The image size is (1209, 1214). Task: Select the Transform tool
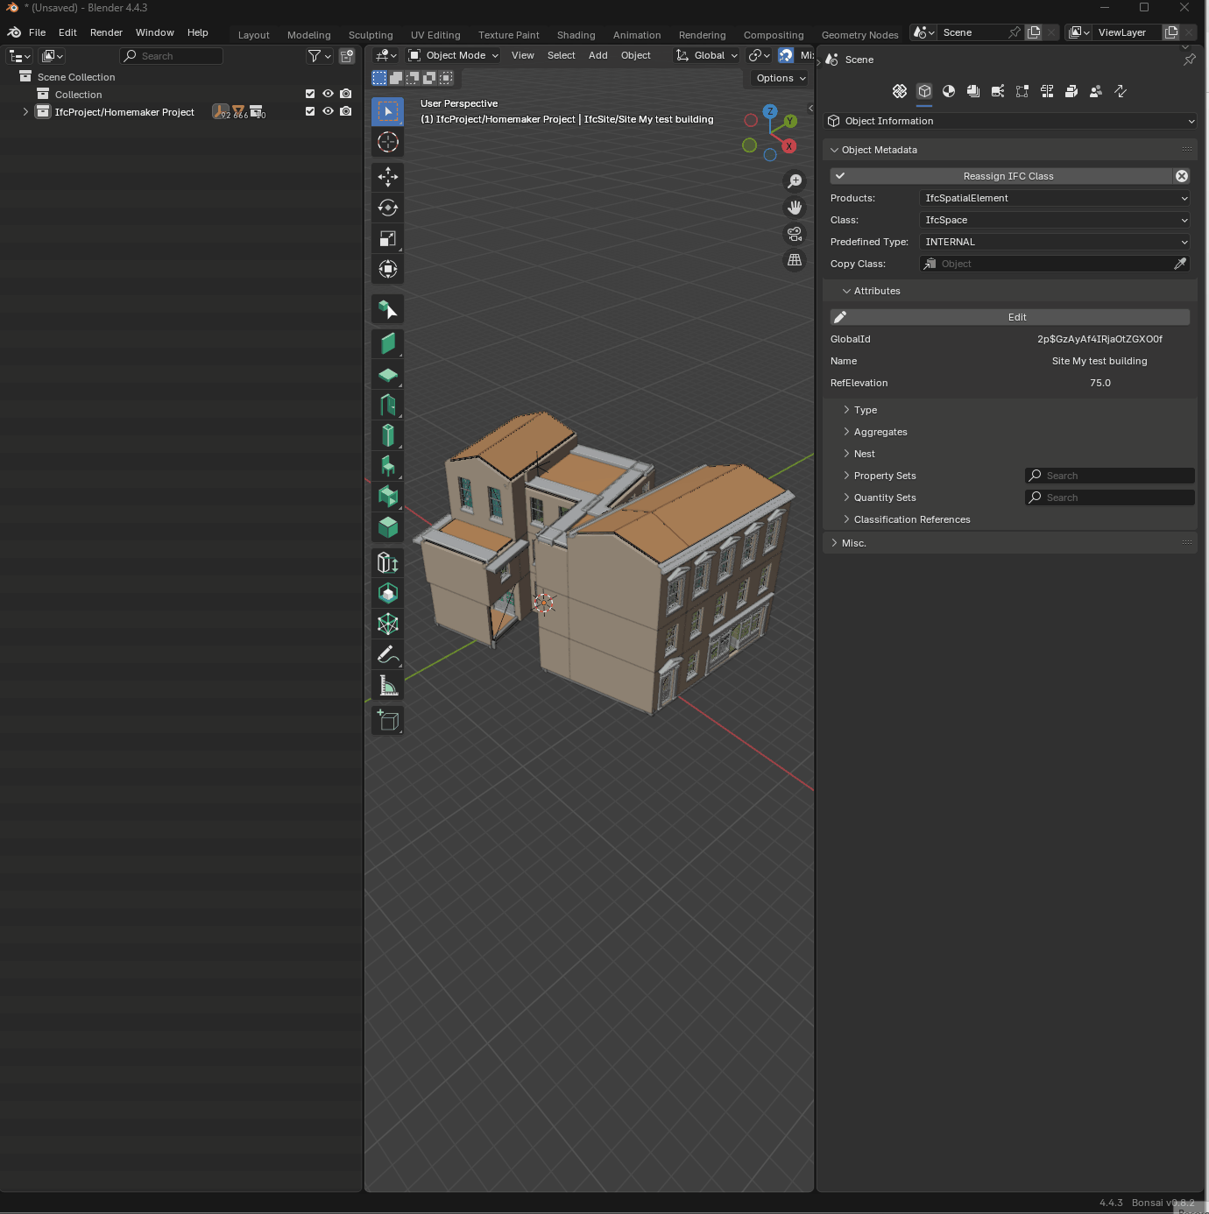[x=388, y=269]
